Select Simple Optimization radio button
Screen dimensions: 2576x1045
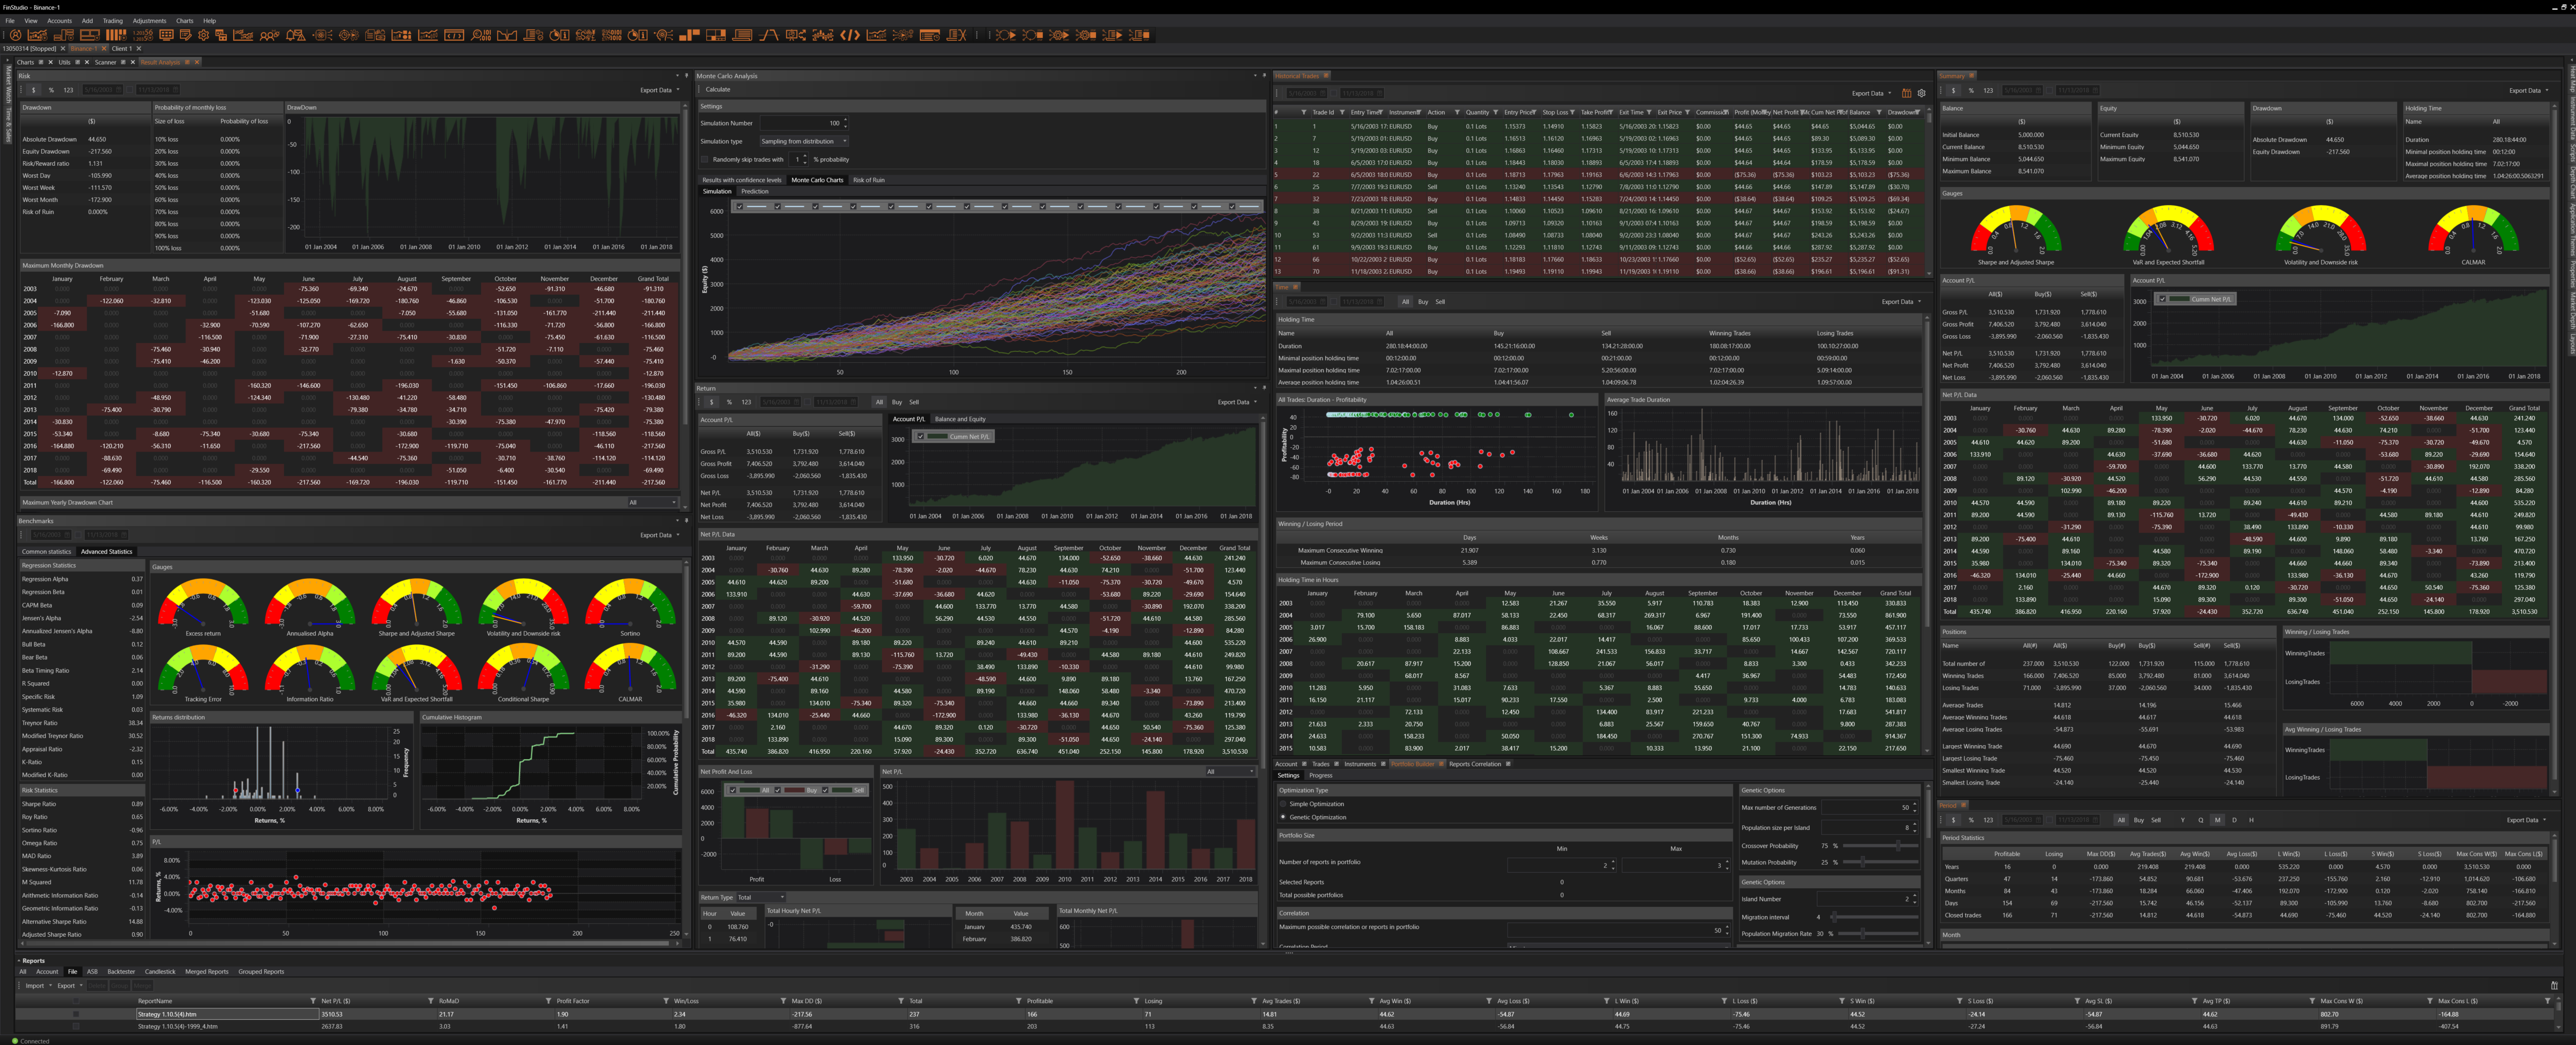tap(1283, 804)
